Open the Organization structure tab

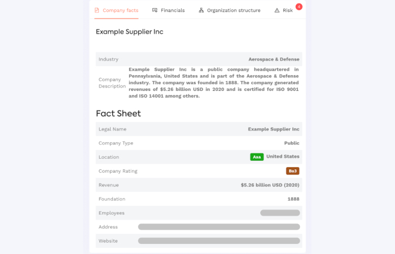click(230, 10)
